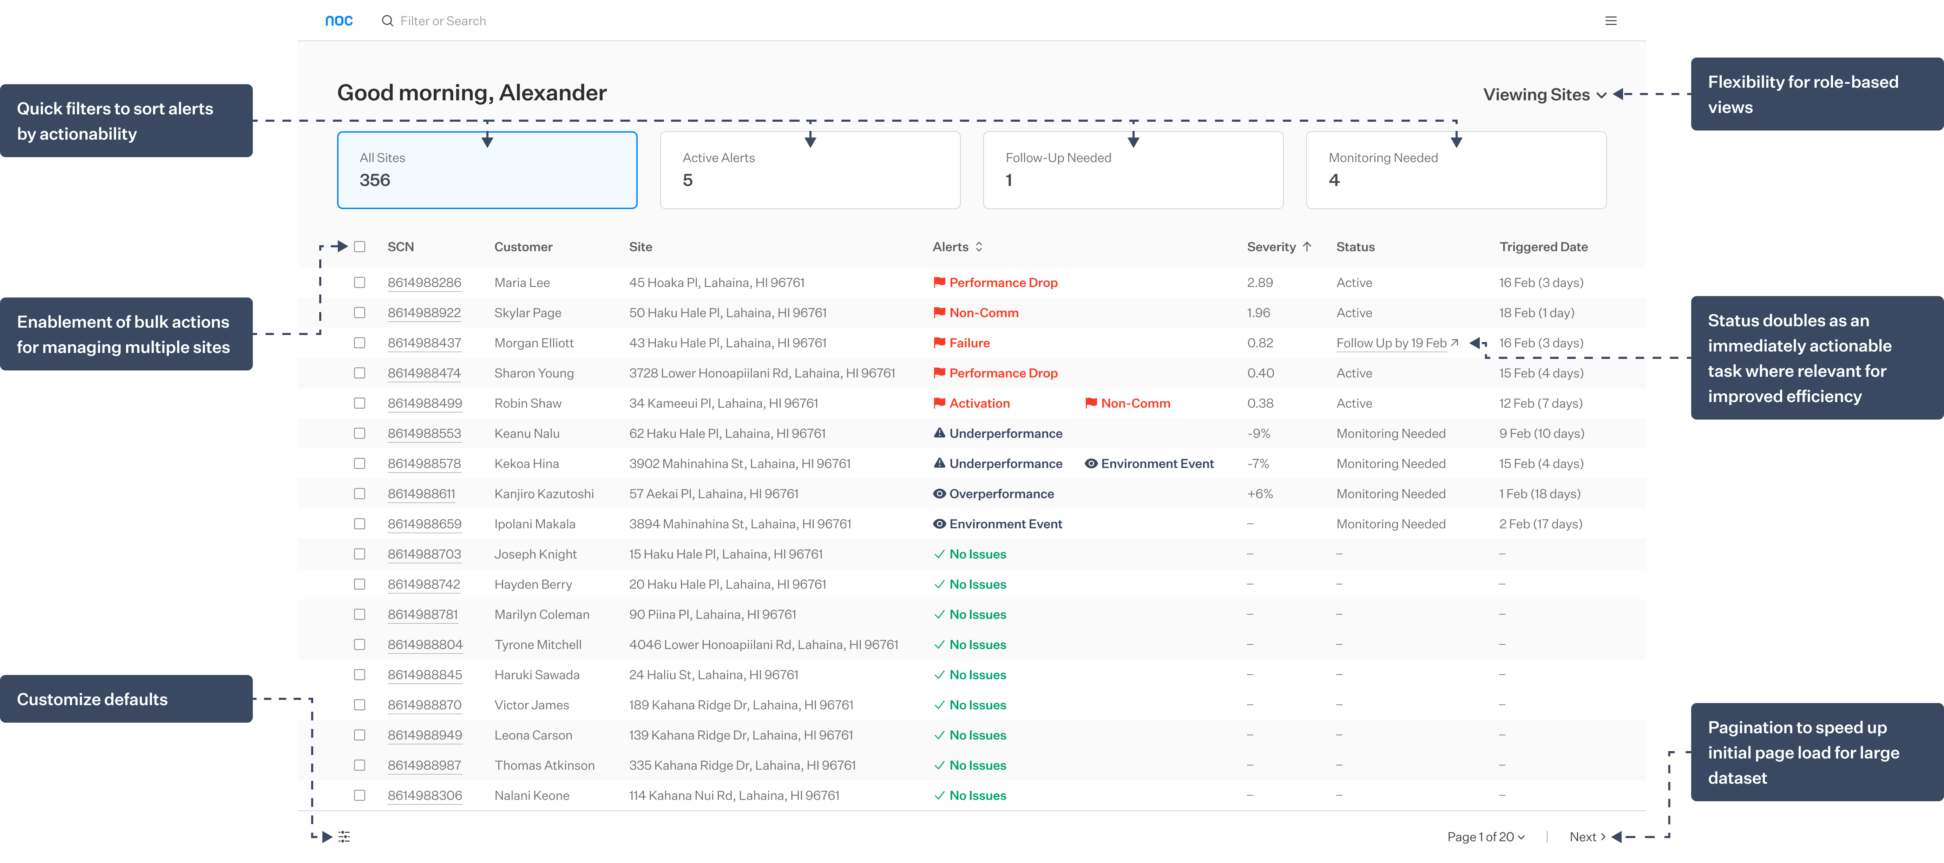Viewport: 1944px width, 863px height.
Task: Click the warning triangle for Keanu Nalu's Underperformance
Action: 940,433
